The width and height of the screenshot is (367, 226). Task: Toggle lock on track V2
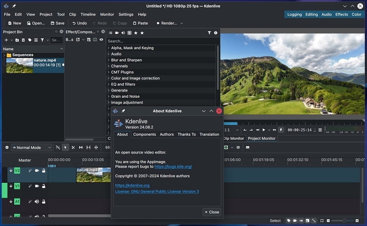[x=44, y=171]
